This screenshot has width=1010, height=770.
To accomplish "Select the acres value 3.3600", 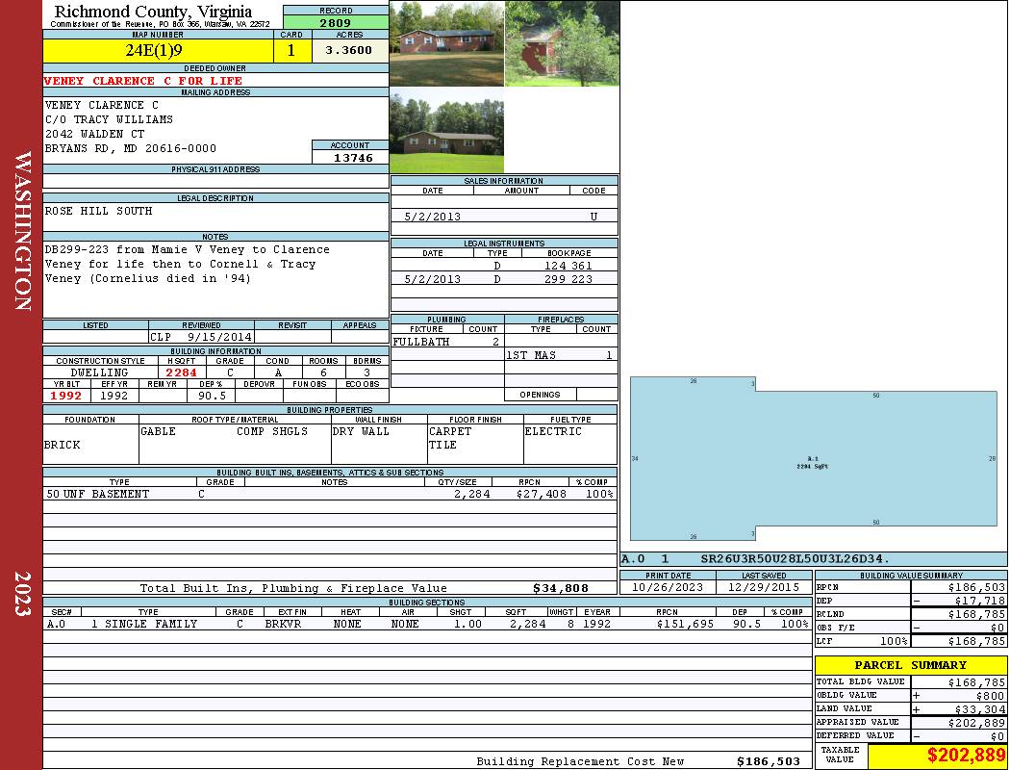I will click(x=349, y=51).
